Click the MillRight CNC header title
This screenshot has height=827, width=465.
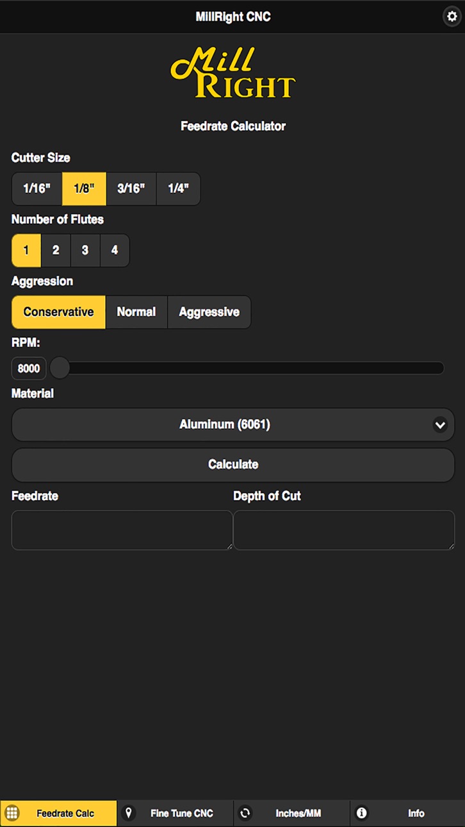point(233,17)
